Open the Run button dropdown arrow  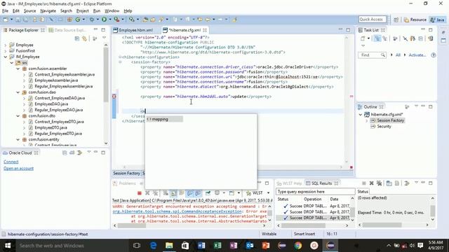[x=110, y=20]
